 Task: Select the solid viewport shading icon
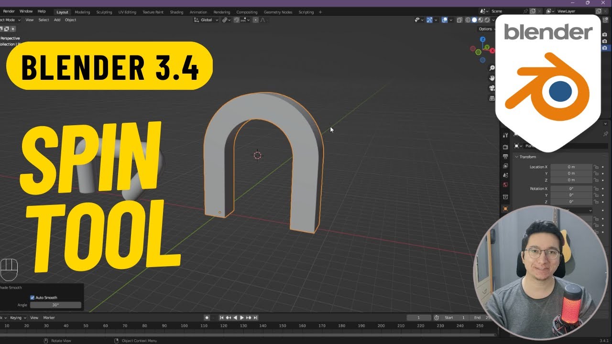click(x=474, y=20)
